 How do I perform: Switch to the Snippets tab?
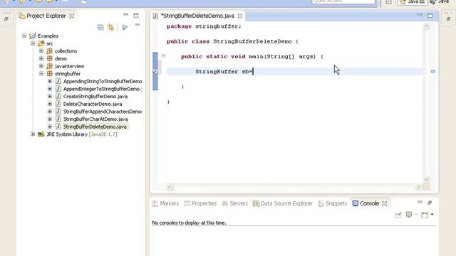(x=333, y=203)
